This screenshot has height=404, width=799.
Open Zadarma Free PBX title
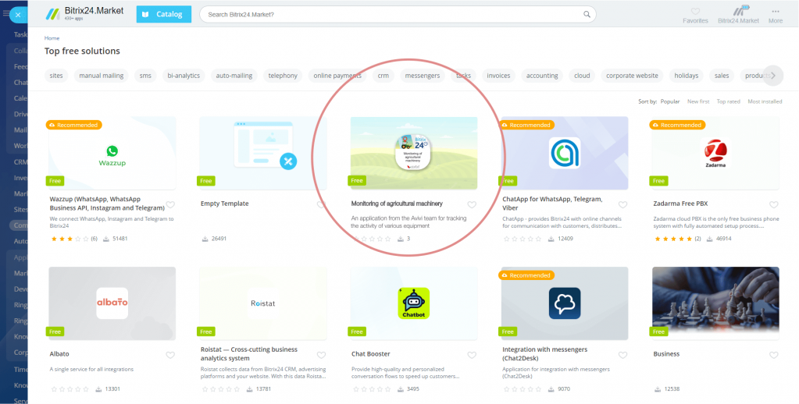click(x=680, y=204)
